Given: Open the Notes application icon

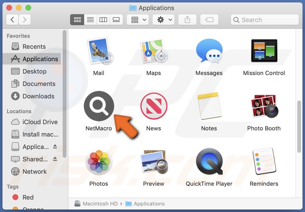Looking at the screenshot, I should [209, 106].
